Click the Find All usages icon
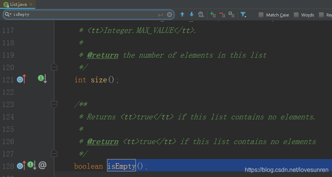The image size is (332, 177). click(x=201, y=14)
